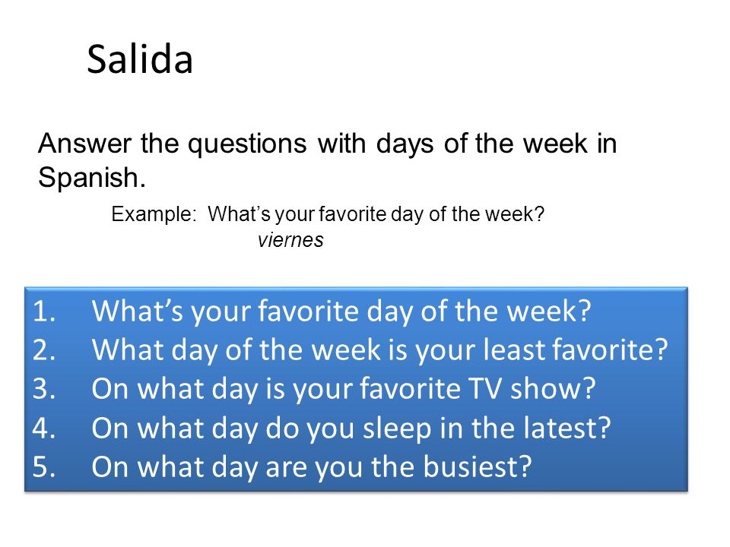This screenshot has height=547, width=730.
Task: Click the number 3 list marker
Action: (44, 389)
